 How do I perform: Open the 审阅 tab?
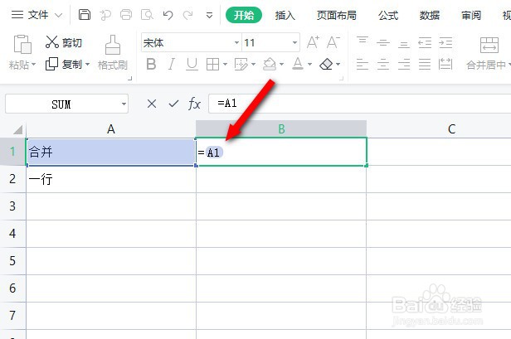point(471,15)
